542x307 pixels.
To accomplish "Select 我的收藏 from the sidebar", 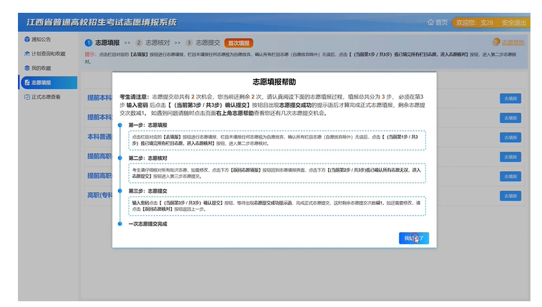I will tap(42, 68).
